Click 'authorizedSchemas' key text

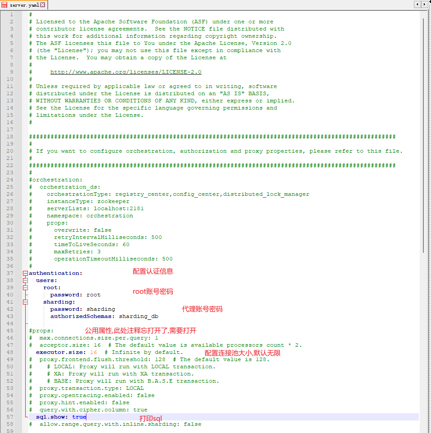81,316
